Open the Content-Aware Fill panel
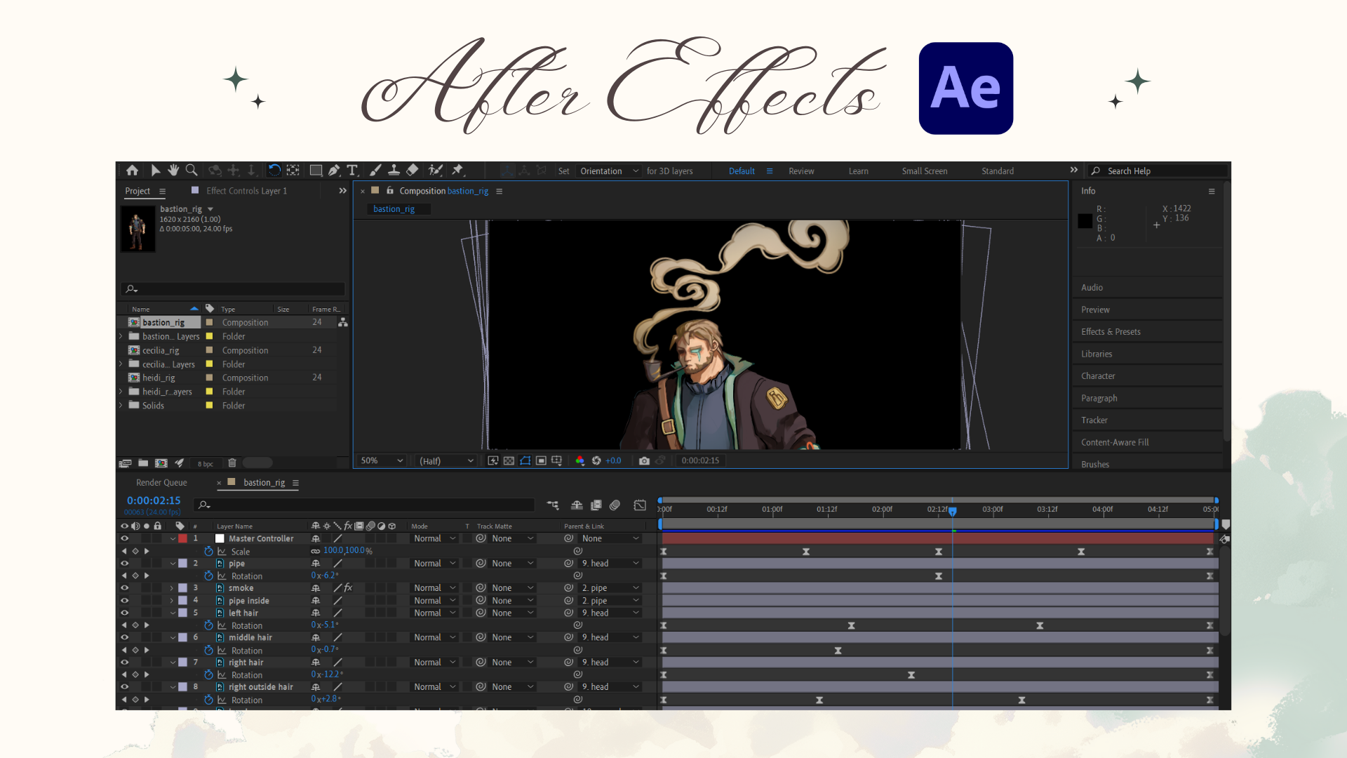The image size is (1347, 758). coord(1115,443)
